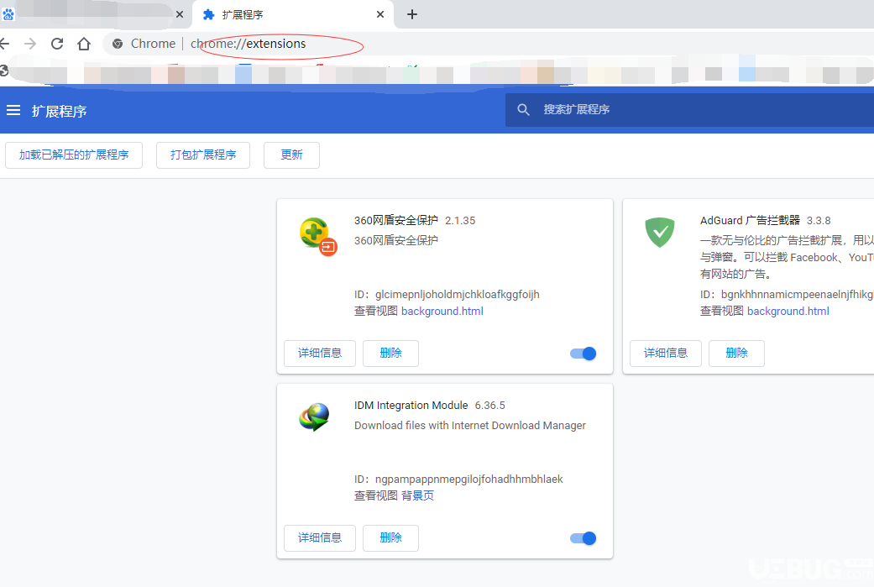874x587 pixels.
Task: Click the 更新 button
Action: coord(291,155)
